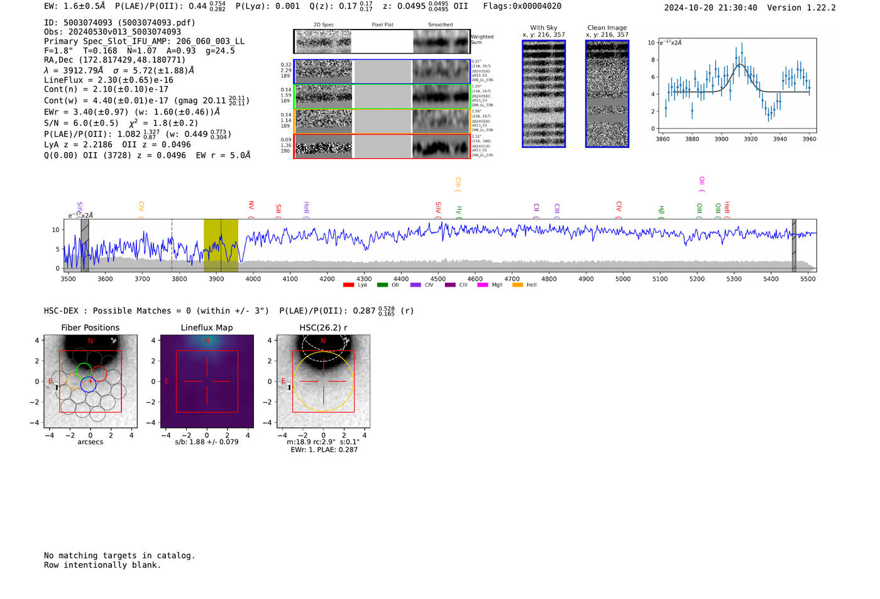Viewport: 880px width, 599px height.
Task: Click the EWr: 1. PLAE: 0.287 caption
Action: 324,450
